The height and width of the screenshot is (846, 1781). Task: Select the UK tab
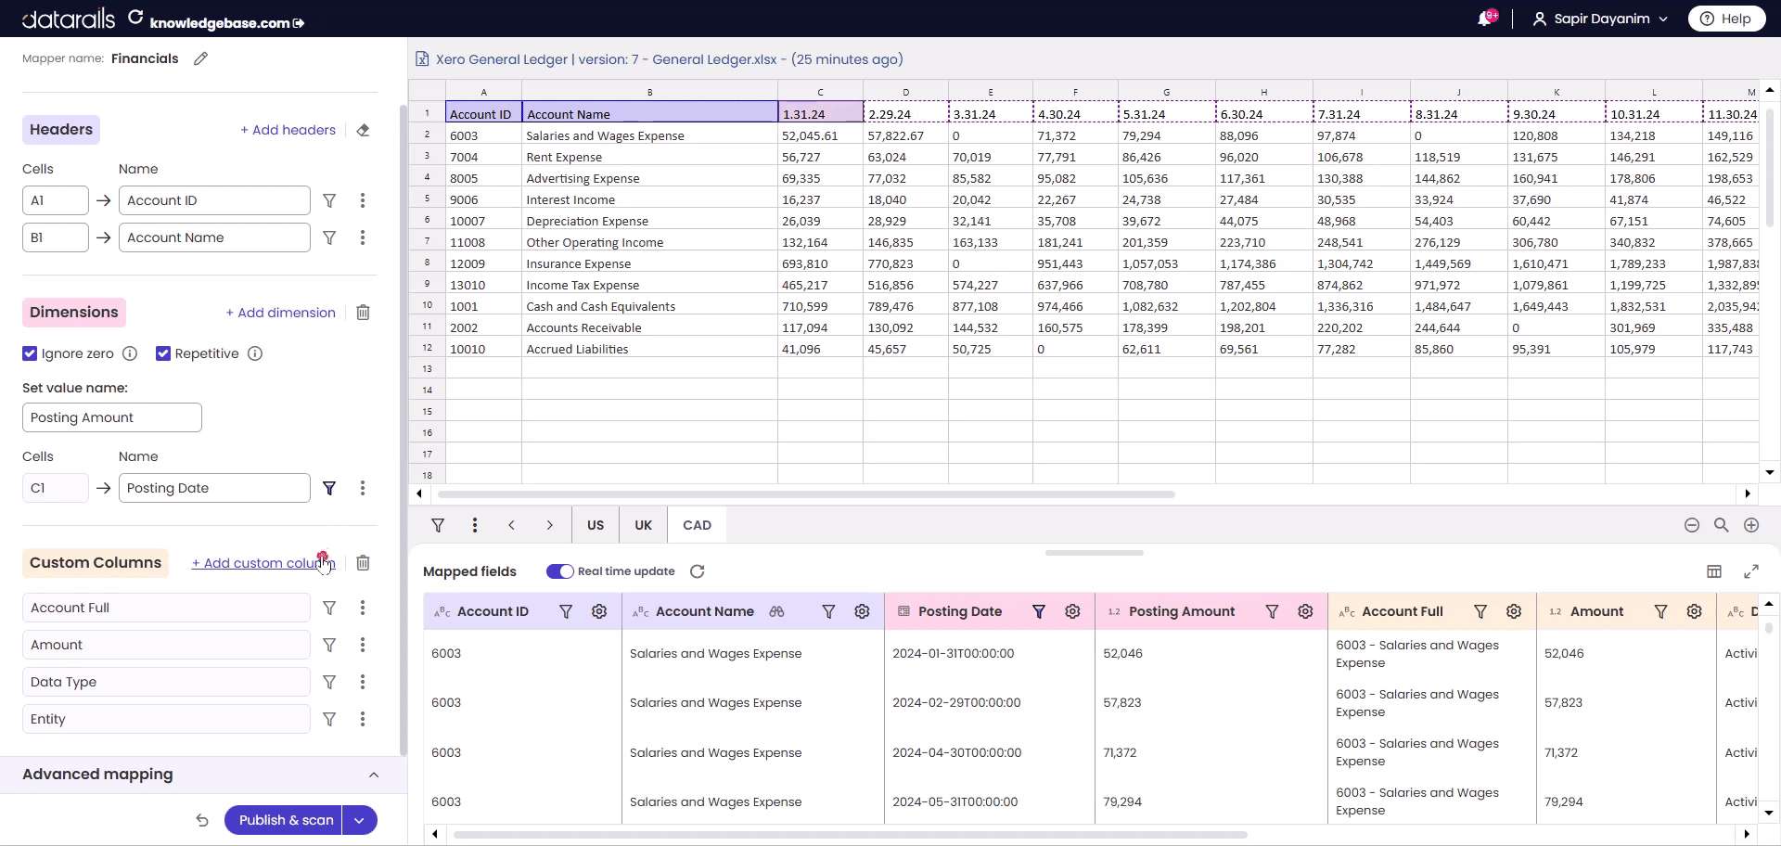pos(642,525)
